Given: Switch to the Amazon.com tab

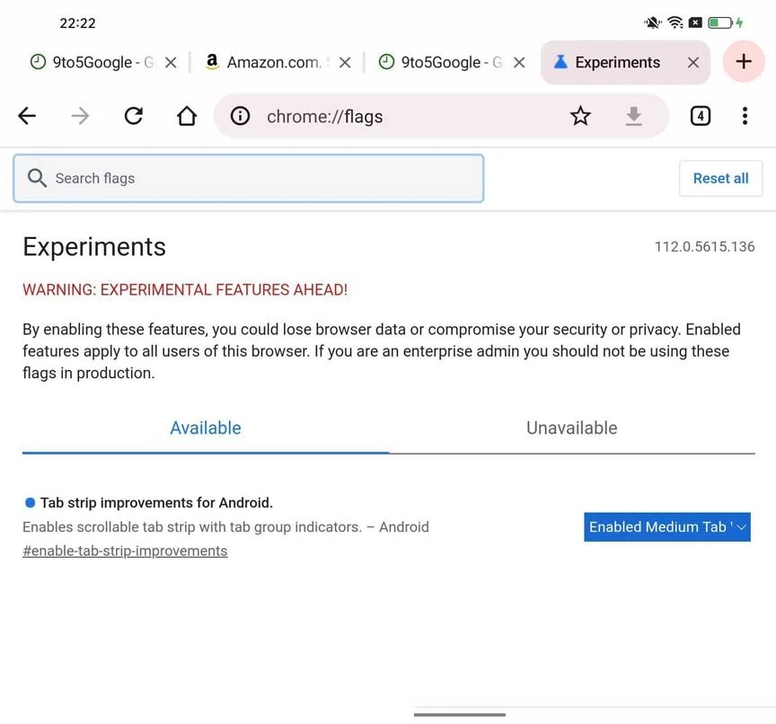Looking at the screenshot, I should coord(269,63).
